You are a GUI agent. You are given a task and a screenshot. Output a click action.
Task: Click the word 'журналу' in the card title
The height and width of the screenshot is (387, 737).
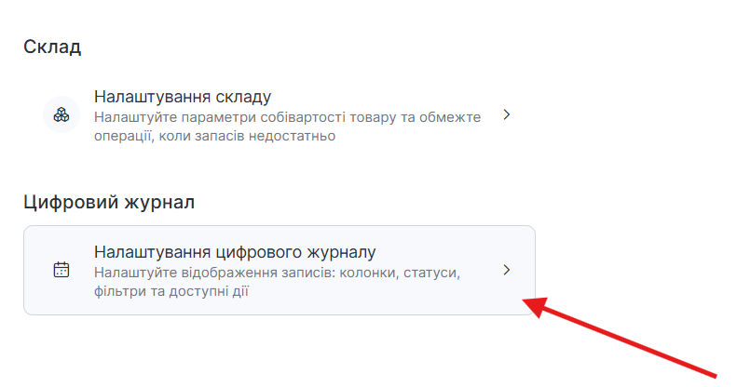point(341,252)
